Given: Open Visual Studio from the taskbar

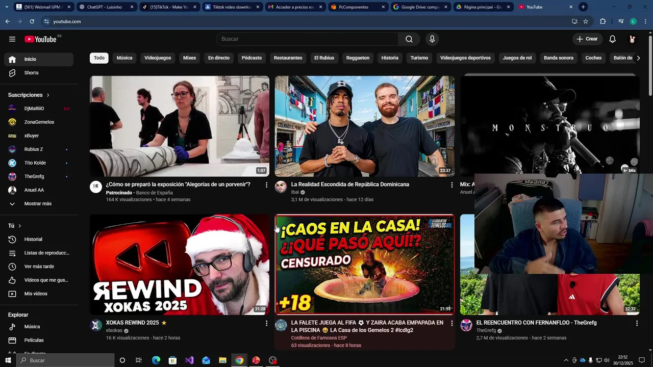Looking at the screenshot, I should coord(189,360).
